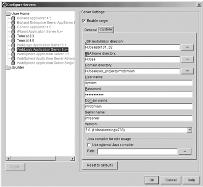203x187 pixels.
Task: Select Borland AppServer 4.5 in the tree
Action: coord(34,18)
